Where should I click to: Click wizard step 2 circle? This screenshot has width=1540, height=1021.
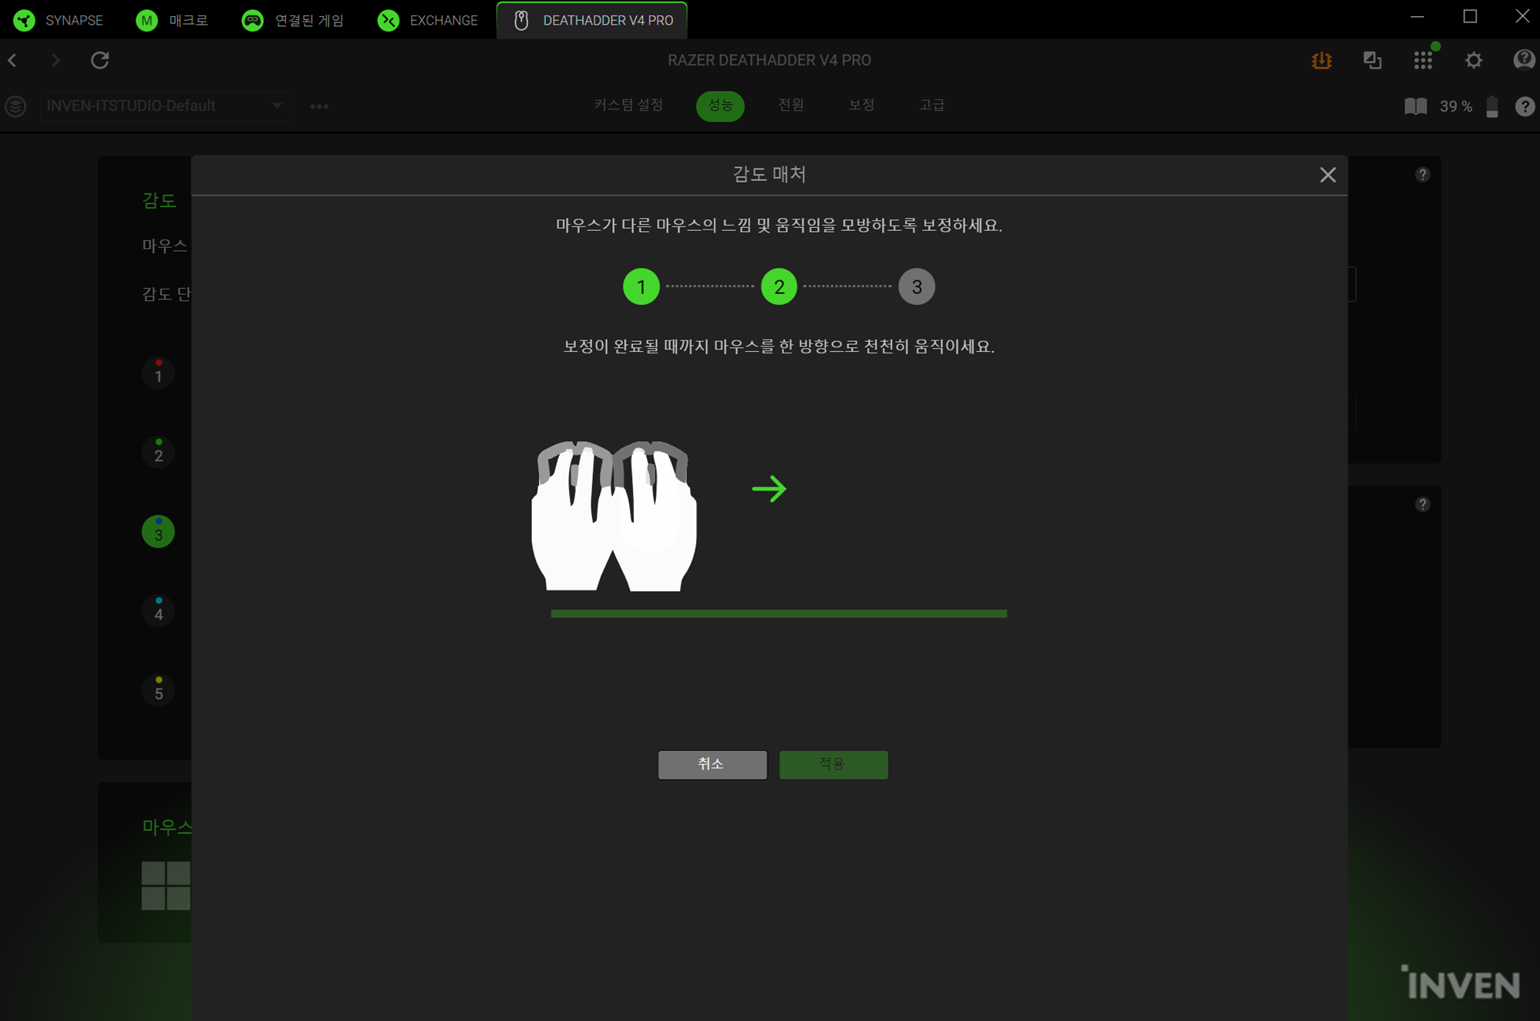pyautogui.click(x=779, y=286)
